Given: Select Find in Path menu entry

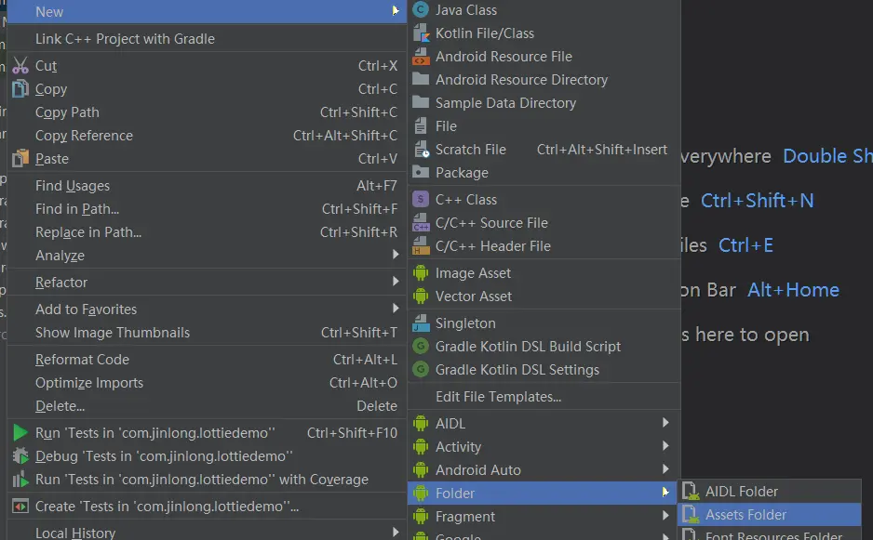Looking at the screenshot, I should click(x=77, y=209).
